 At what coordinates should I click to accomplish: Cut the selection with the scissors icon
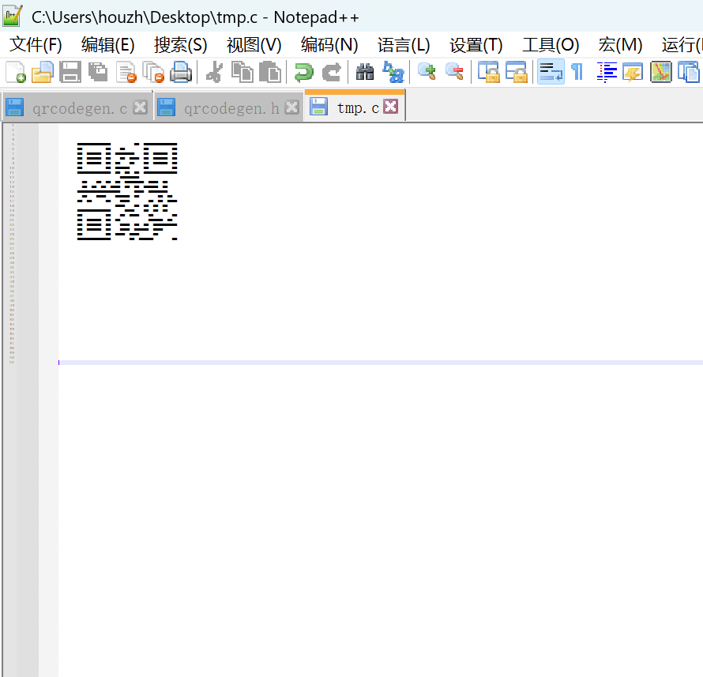coord(214,72)
